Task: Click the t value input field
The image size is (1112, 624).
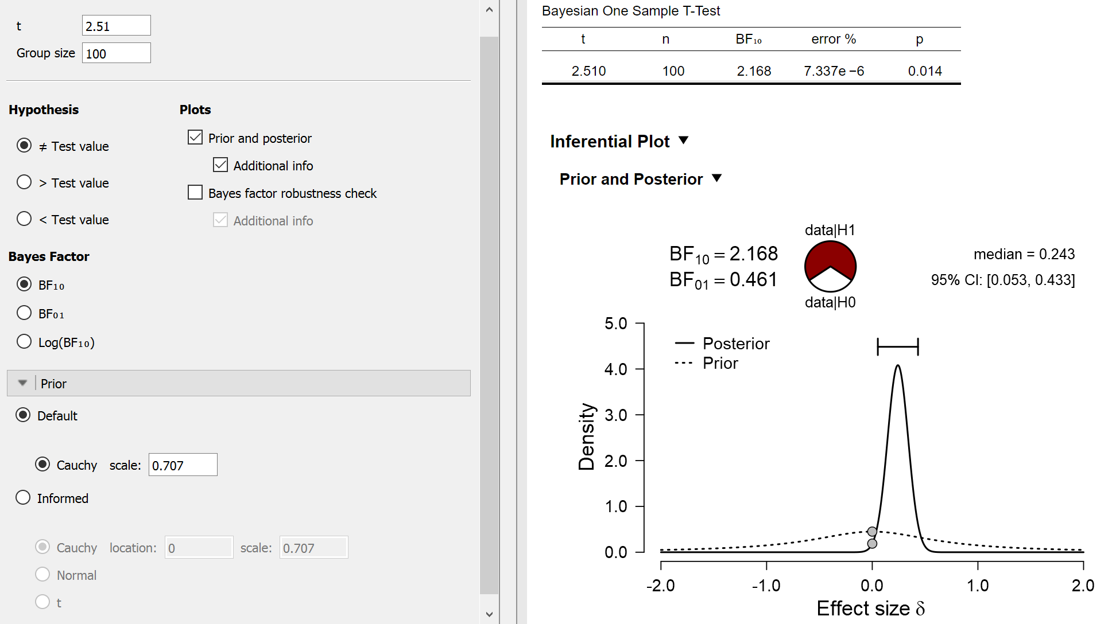Action: 117,26
